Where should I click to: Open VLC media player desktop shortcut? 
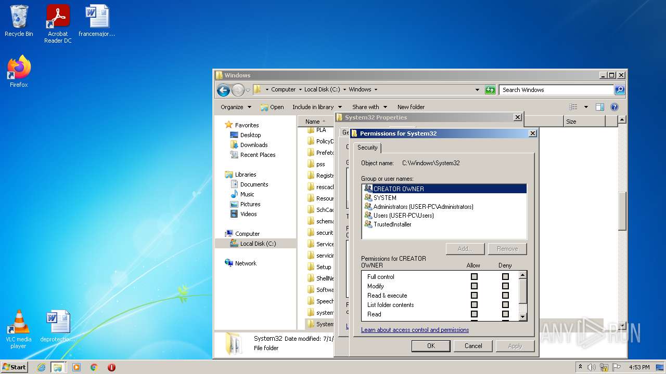[x=19, y=329]
